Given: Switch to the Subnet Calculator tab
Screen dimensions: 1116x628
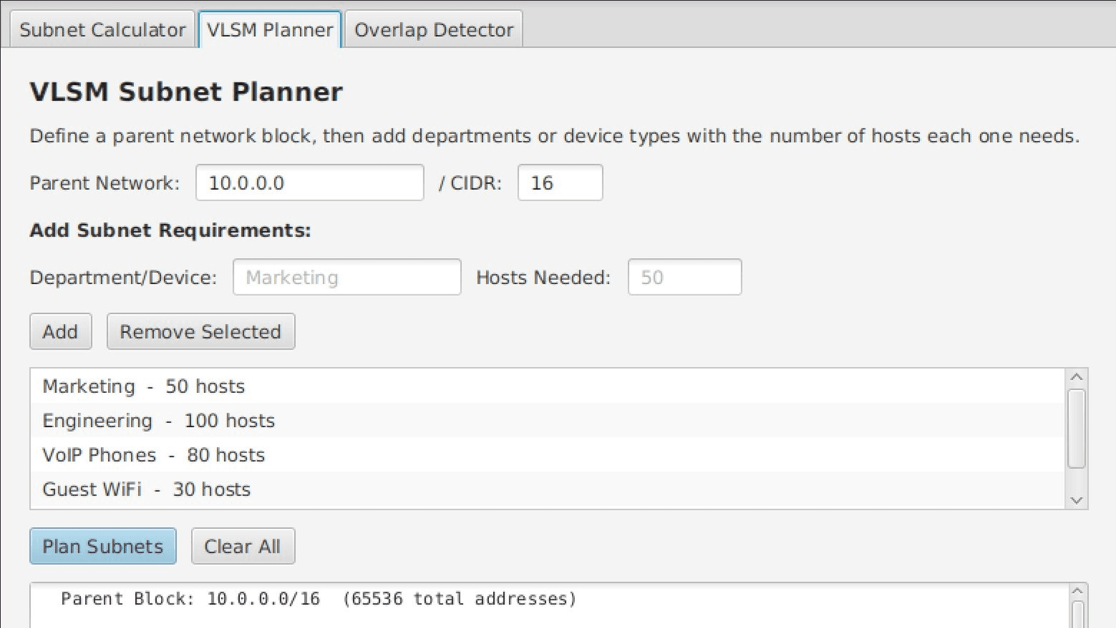Looking at the screenshot, I should point(102,29).
